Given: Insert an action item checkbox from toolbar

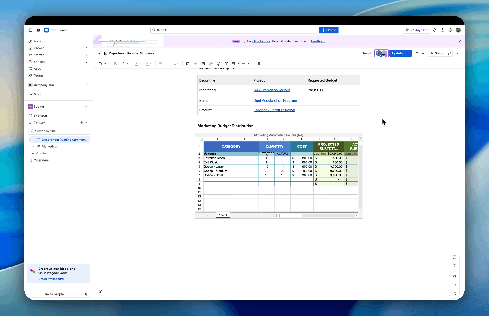Looking at the screenshot, I should (188, 64).
